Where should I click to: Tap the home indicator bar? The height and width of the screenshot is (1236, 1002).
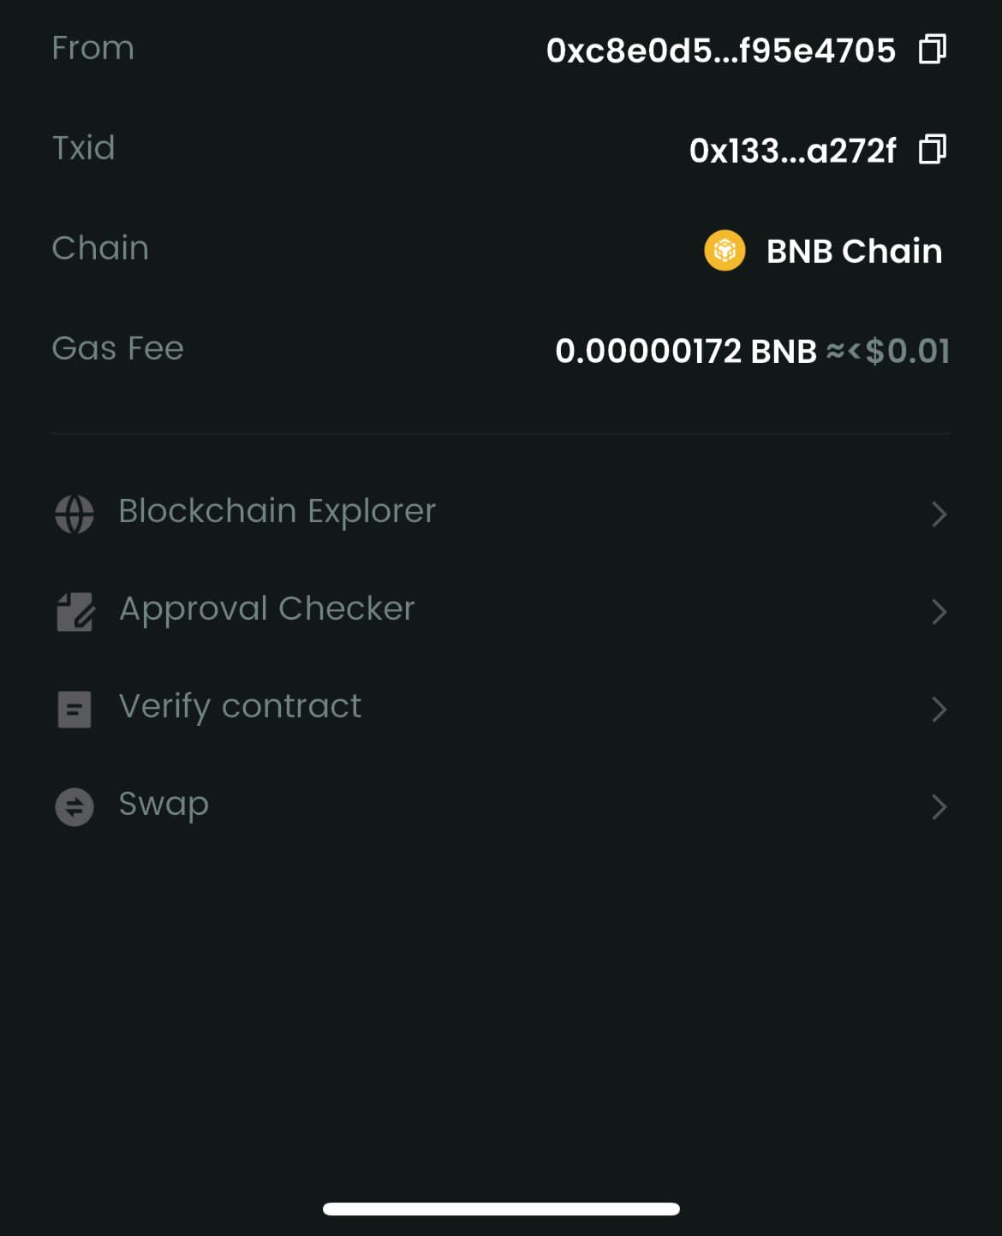pos(501,1209)
